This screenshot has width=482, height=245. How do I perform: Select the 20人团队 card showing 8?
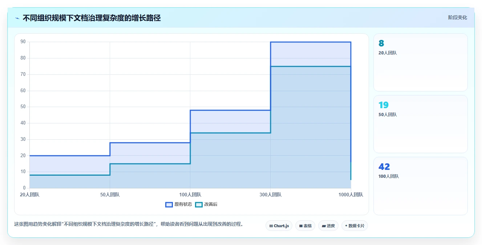(421, 62)
